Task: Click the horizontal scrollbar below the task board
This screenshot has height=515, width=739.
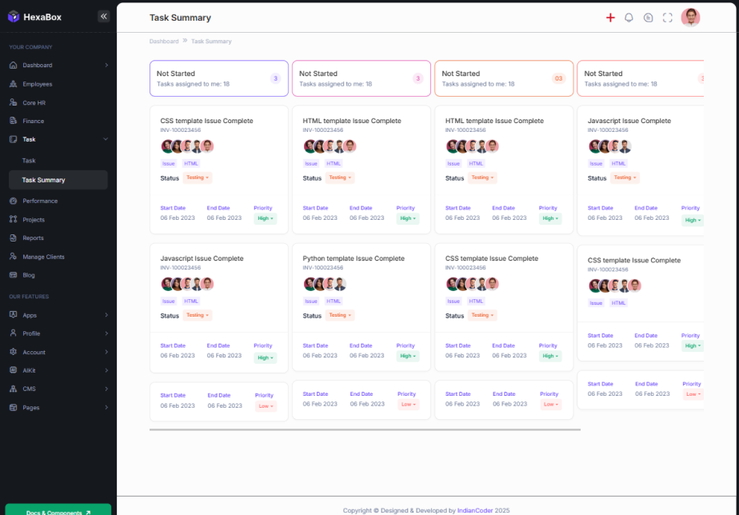Action: click(x=365, y=429)
